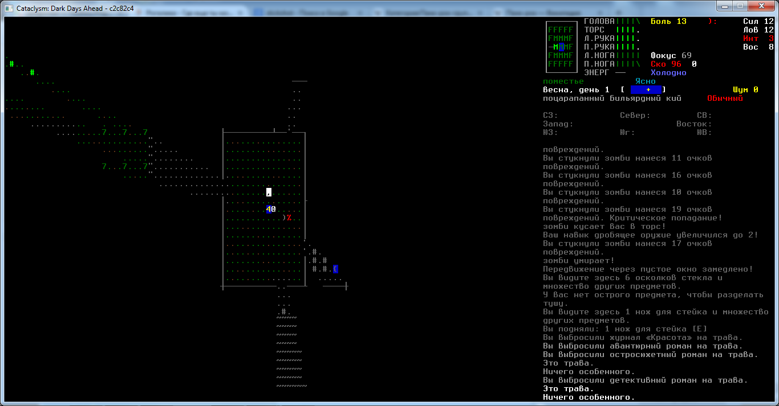
Task: Click the авантюрный роман log line
Action: (643, 346)
